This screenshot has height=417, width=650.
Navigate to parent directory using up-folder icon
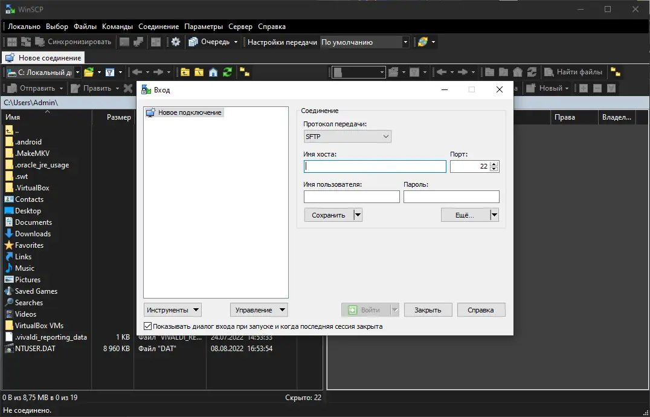click(x=185, y=72)
